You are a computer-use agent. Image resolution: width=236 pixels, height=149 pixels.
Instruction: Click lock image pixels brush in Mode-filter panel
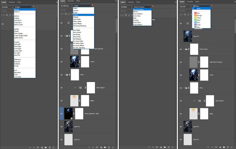point(10,15)
